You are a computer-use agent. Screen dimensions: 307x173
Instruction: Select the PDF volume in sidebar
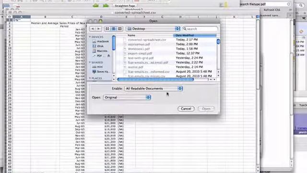point(97,56)
